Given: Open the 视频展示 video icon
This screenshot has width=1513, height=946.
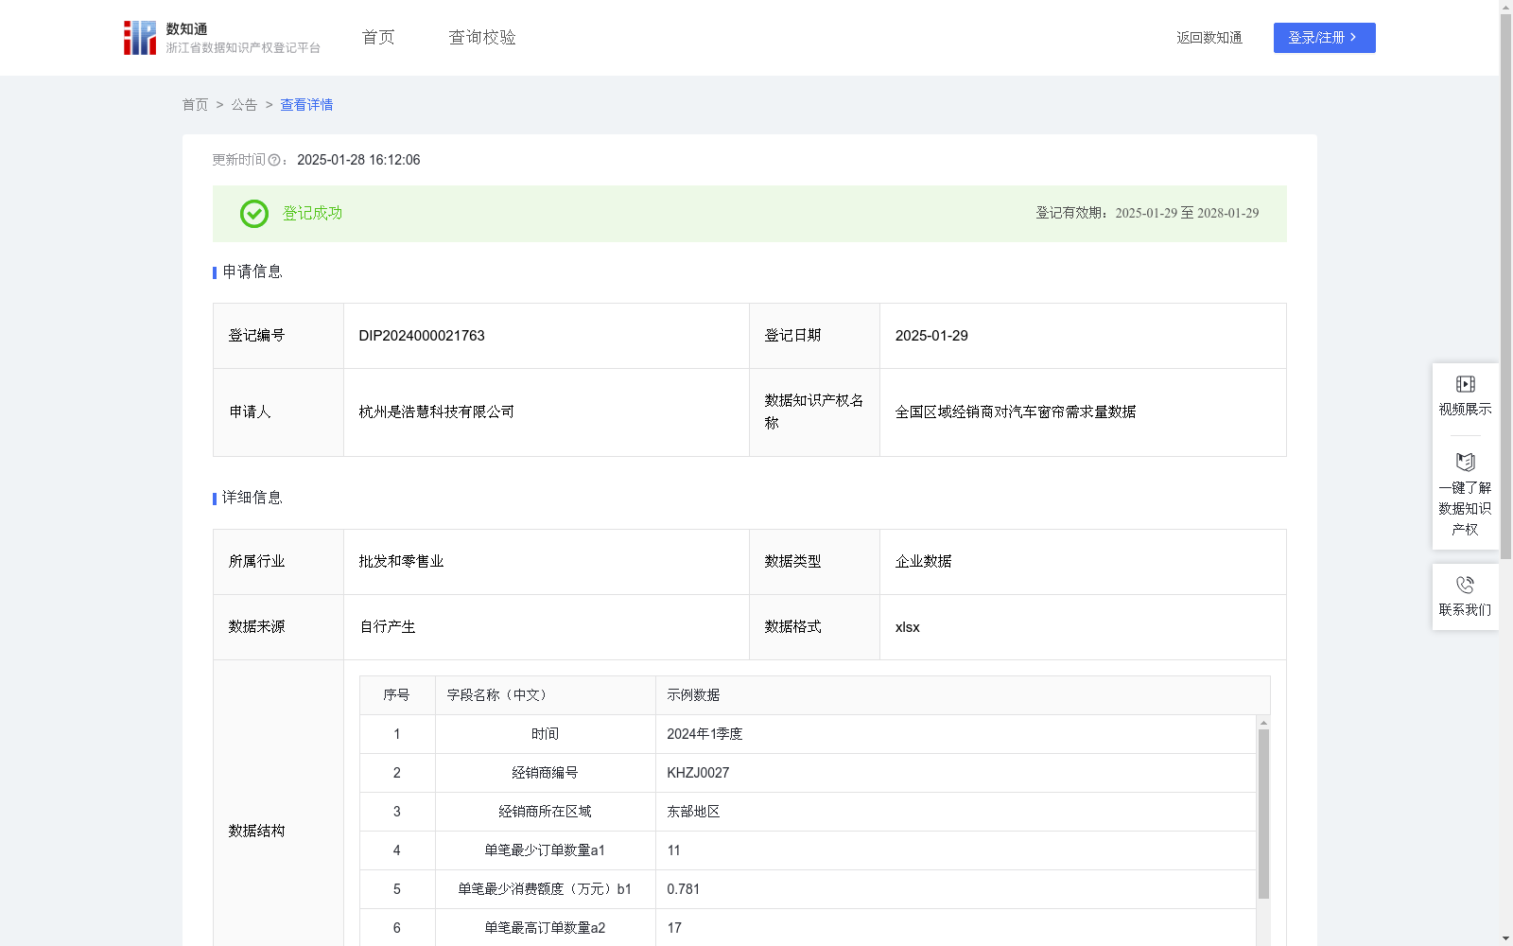Looking at the screenshot, I should (x=1465, y=384).
